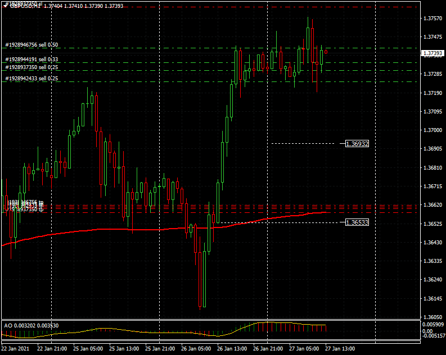Click the GBPUSD,H1 chart title
This screenshot has height=355, width=446.
[25, 6]
